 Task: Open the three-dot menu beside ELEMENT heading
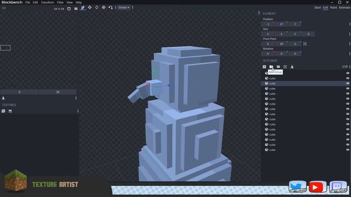pyautogui.click(x=259, y=13)
